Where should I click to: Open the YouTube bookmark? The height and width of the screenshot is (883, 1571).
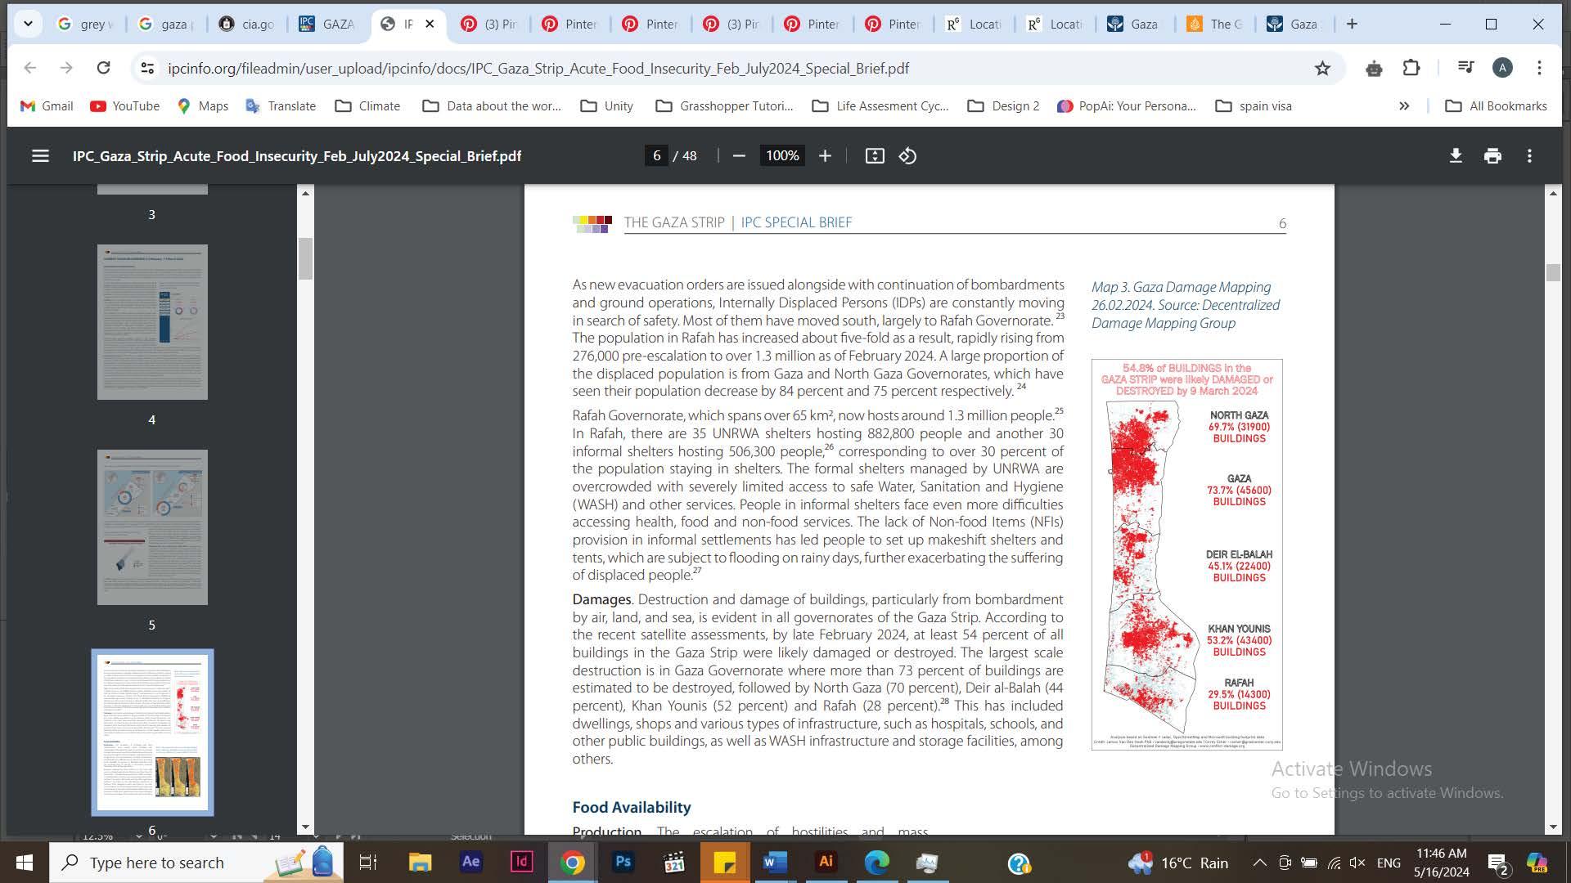click(x=124, y=106)
